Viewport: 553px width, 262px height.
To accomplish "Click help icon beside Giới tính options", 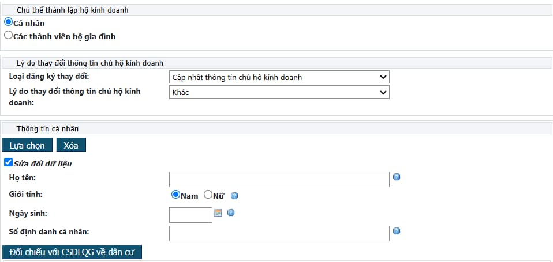I will click(234, 196).
